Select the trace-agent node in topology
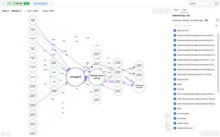This screenshot has height=137, width=220. click(x=33, y=67)
